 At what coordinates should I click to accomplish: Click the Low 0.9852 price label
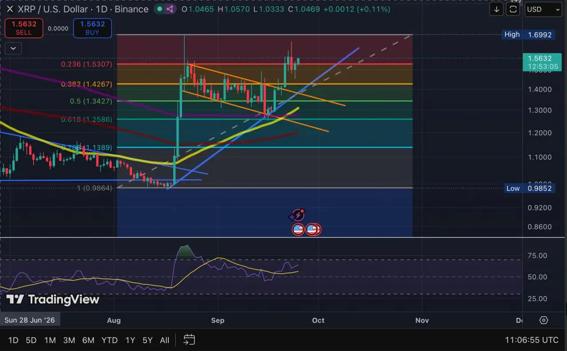click(529, 188)
